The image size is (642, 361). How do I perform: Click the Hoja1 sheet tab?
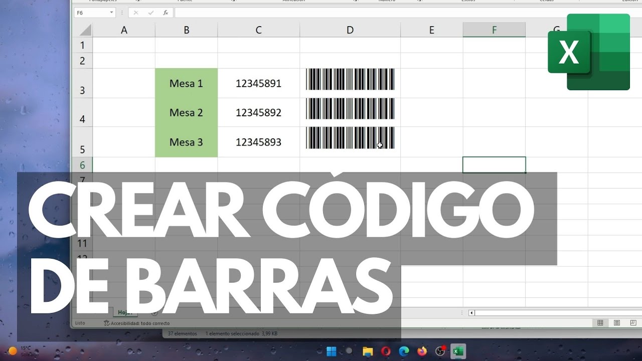[125, 312]
